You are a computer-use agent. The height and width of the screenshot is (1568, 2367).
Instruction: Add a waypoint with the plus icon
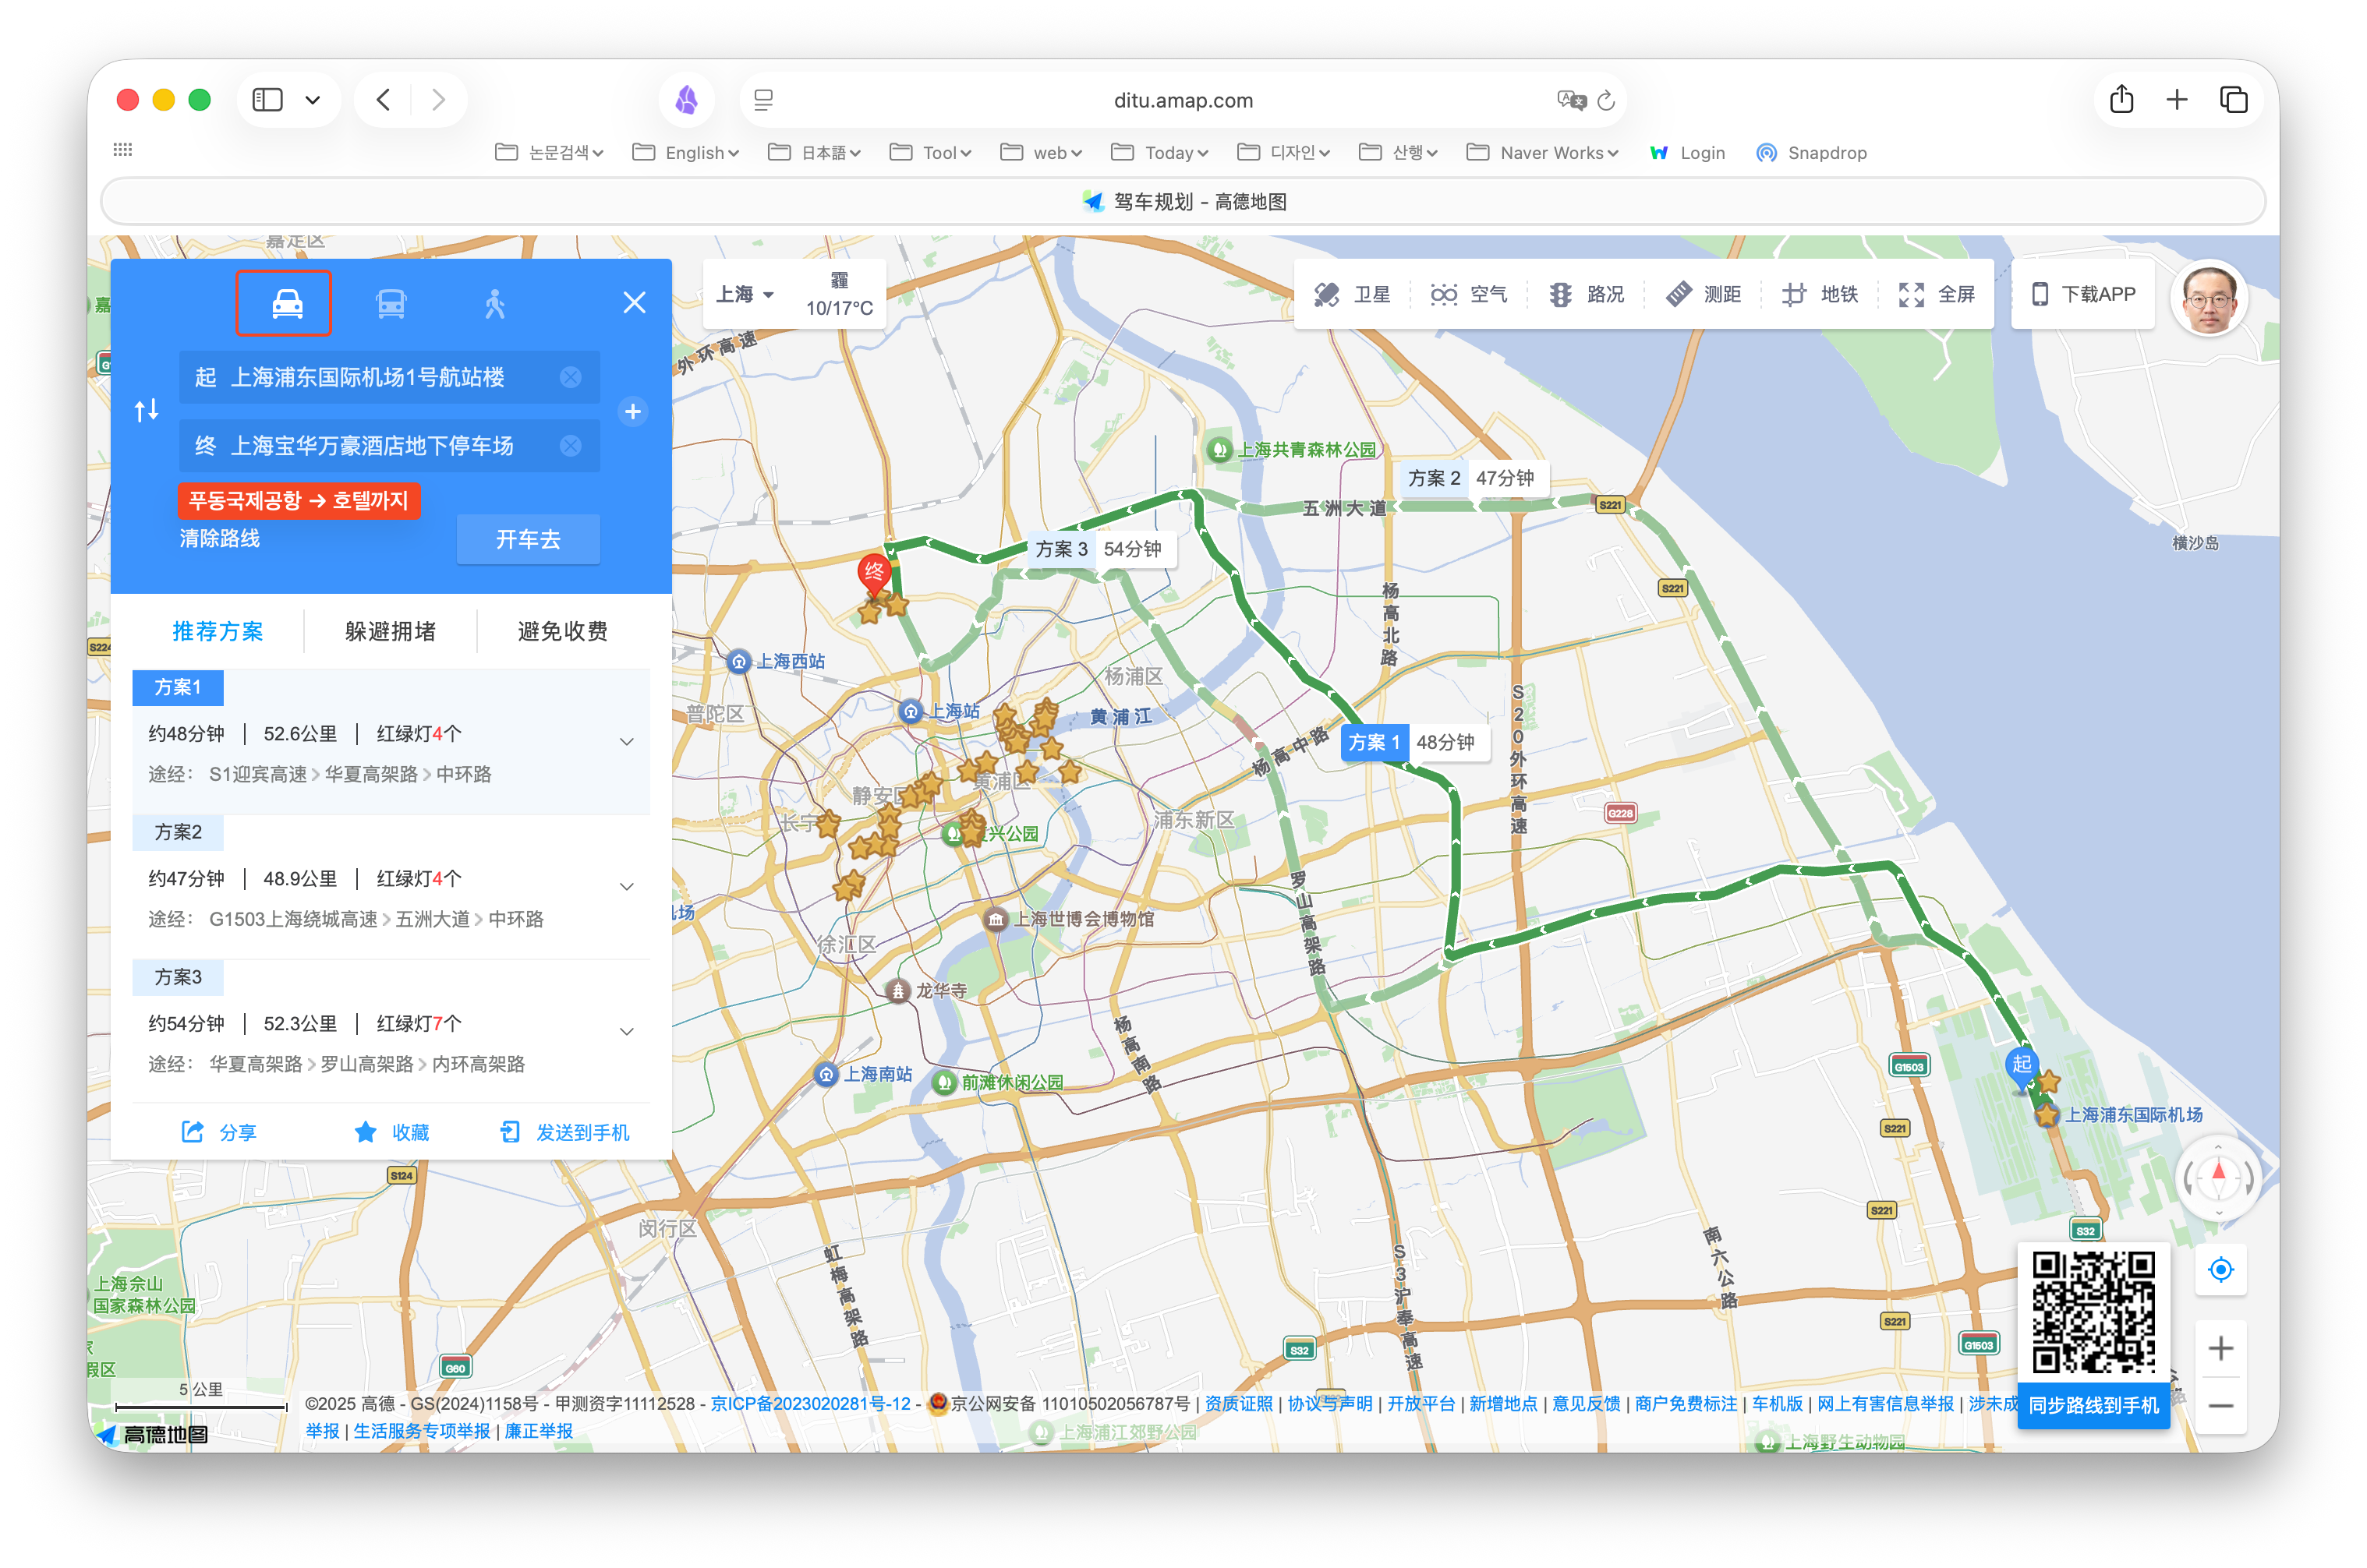pos(633,411)
